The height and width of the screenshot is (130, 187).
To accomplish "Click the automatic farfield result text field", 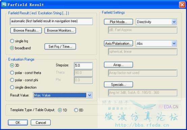I will [x=51, y=21].
